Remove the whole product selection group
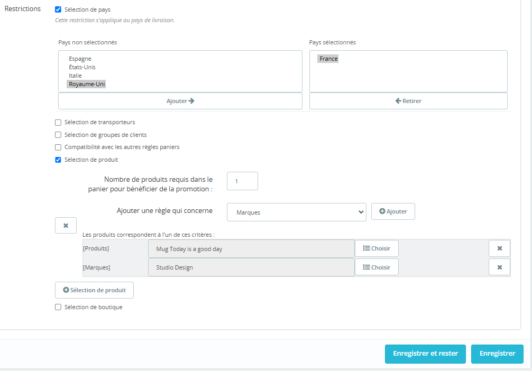 click(x=66, y=226)
